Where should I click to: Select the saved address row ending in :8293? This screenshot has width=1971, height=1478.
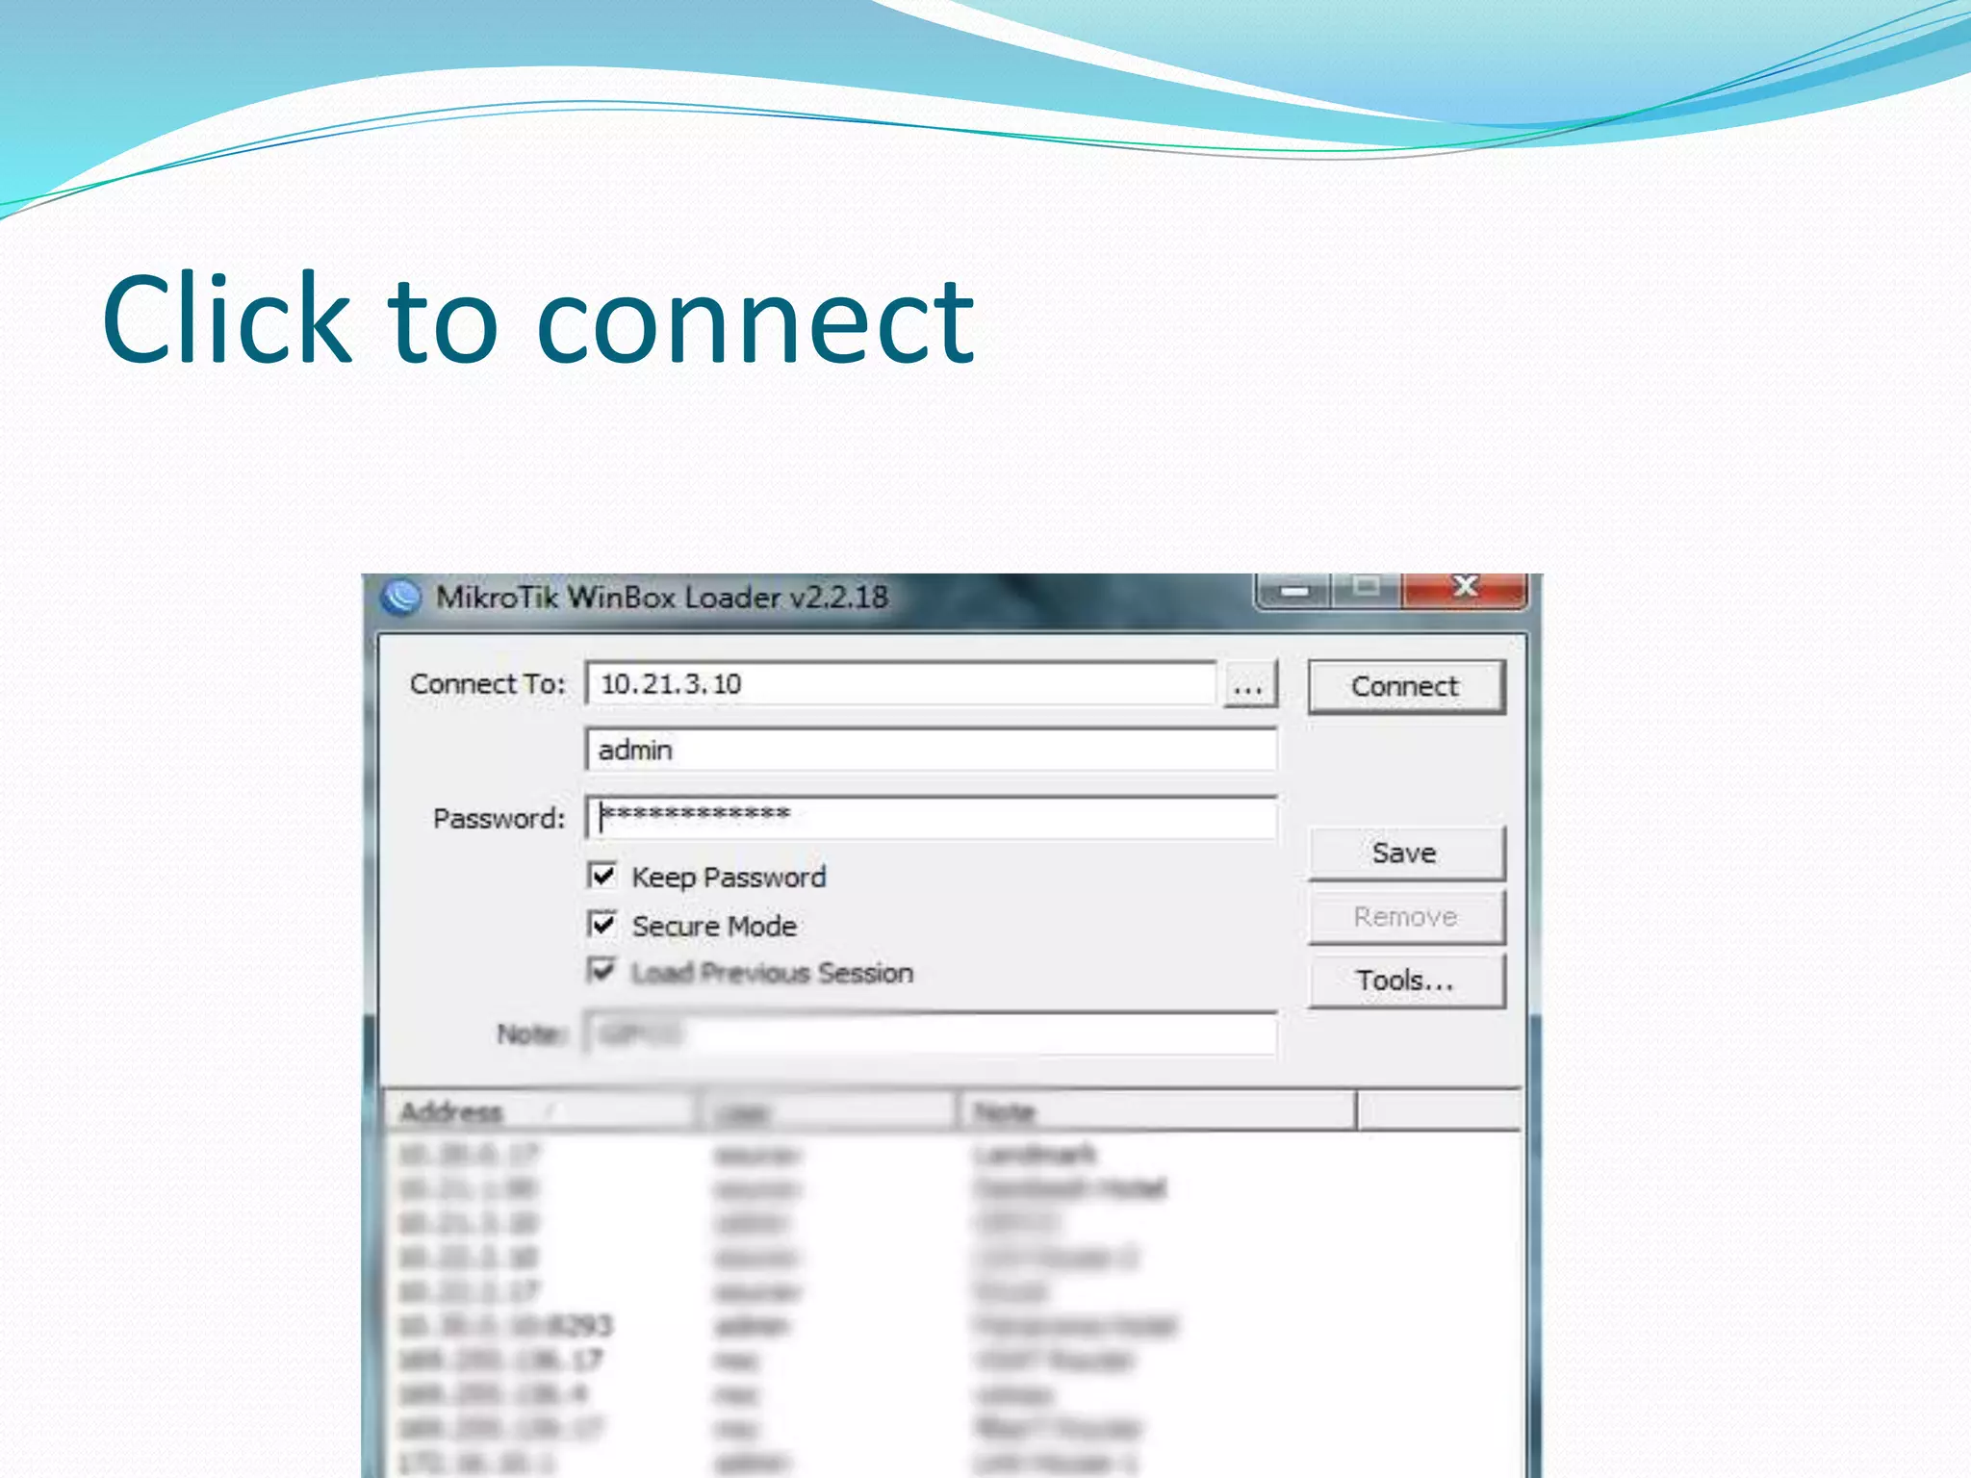[951, 1326]
